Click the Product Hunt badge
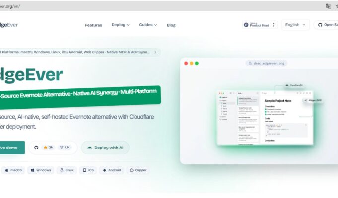The height and width of the screenshot is (198, 338). [x=260, y=25]
